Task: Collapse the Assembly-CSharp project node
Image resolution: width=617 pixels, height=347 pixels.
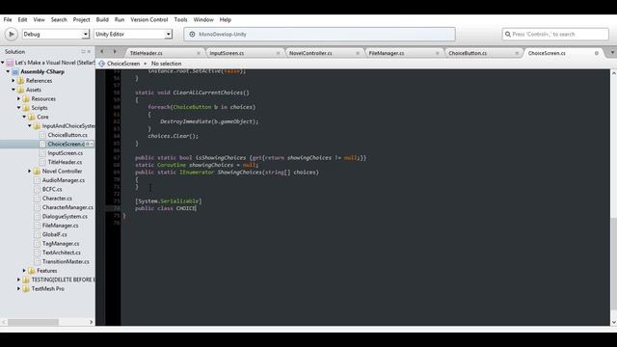Action: click(8, 71)
